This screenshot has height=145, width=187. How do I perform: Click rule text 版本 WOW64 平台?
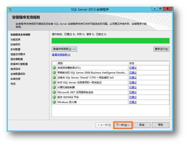click(x=68, y=97)
